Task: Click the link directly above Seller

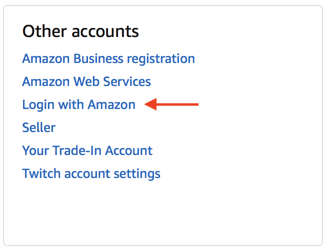Action: [x=78, y=105]
